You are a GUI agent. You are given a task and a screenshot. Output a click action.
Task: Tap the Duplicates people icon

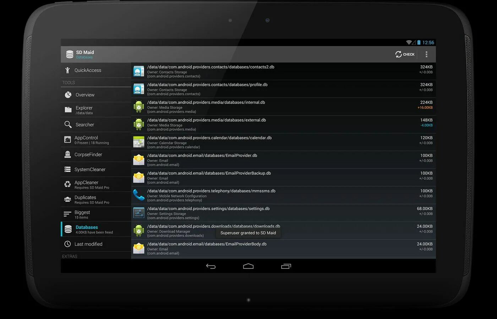tap(67, 199)
